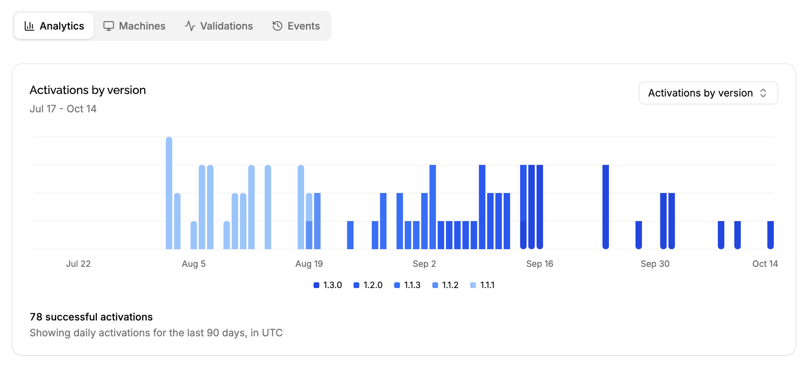Click the 1.1.2 legend color swatch
Viewport: 810px width, 368px height.
click(435, 285)
